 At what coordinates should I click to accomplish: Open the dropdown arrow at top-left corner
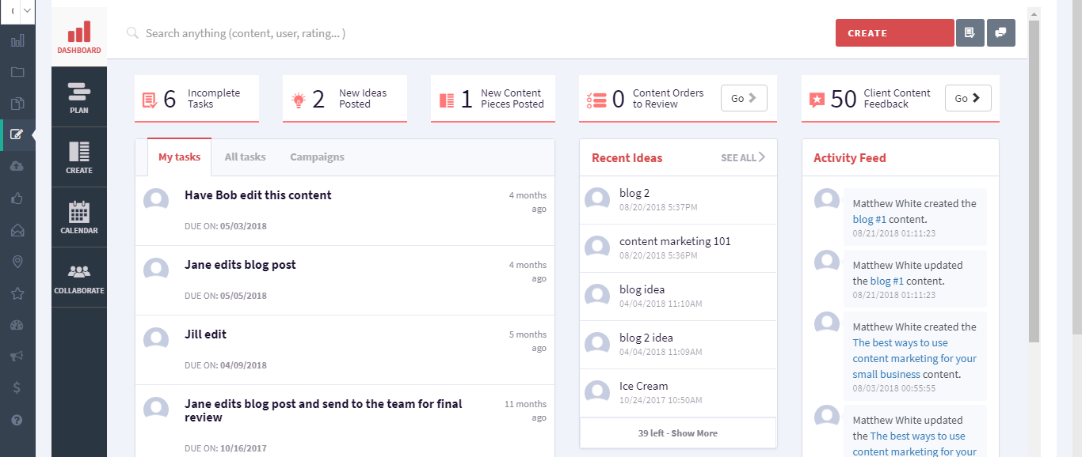coord(28,11)
